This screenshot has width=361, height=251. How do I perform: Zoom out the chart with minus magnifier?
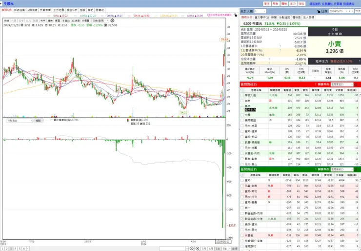pos(192,249)
